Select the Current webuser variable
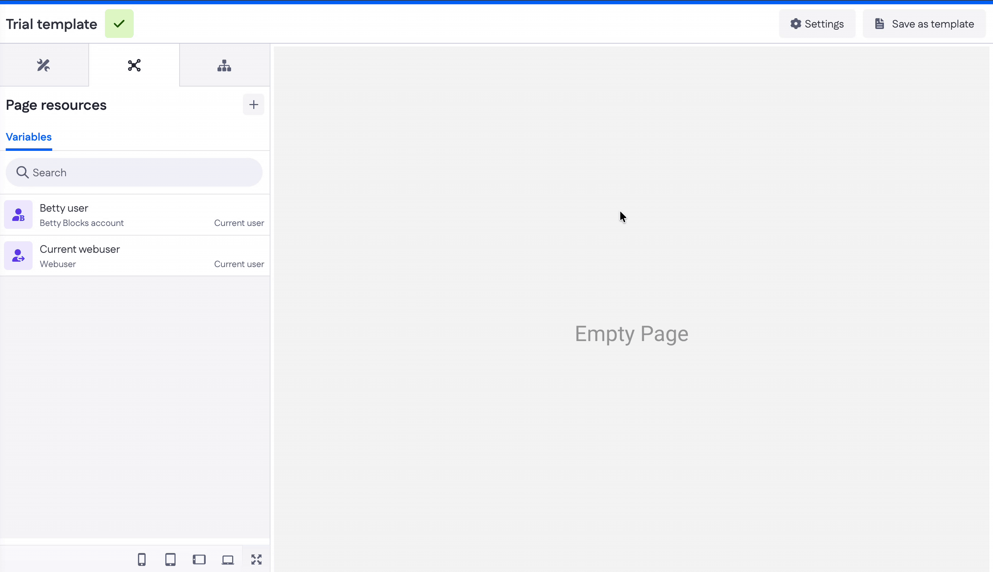 pyautogui.click(x=135, y=256)
